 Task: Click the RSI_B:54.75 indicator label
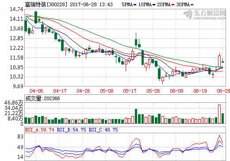coord(72,130)
